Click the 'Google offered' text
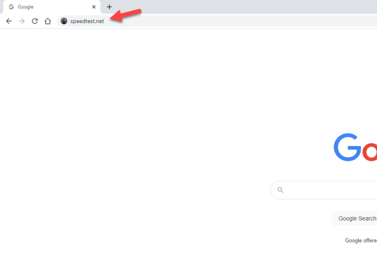Image resolution: width=377 pixels, height=269 pixels. 361,241
